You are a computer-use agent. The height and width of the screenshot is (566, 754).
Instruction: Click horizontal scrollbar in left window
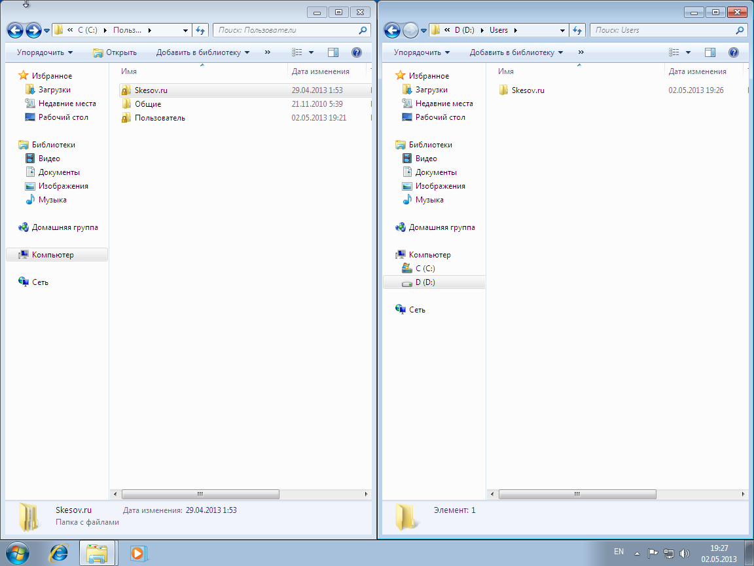coord(200,495)
